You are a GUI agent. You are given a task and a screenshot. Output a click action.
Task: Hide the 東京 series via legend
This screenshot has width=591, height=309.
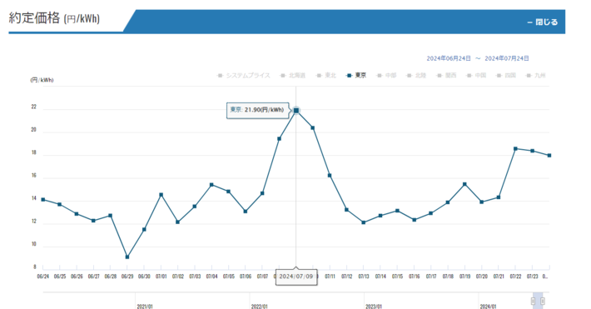tap(356, 76)
